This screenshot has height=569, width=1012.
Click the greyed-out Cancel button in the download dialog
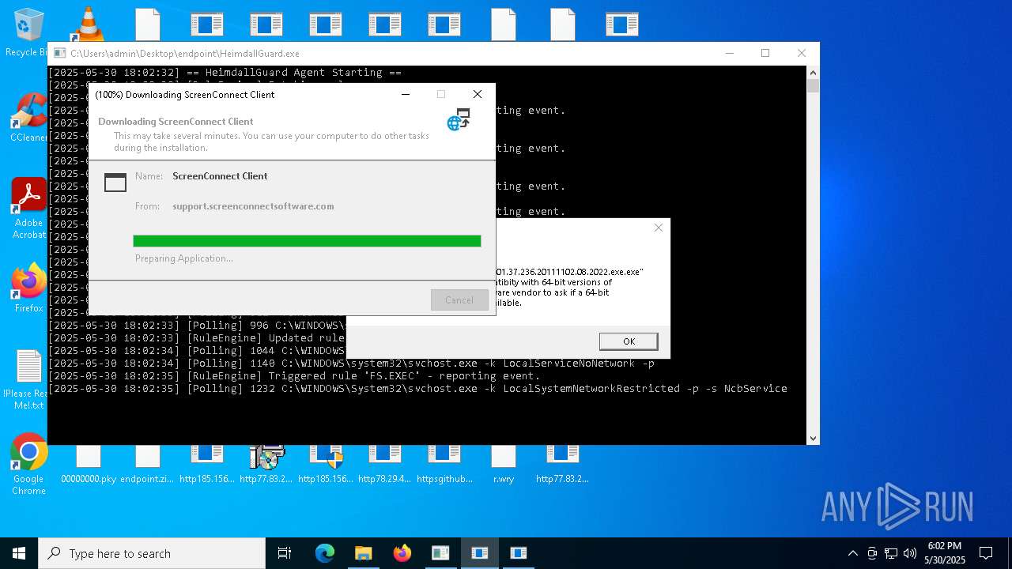(459, 300)
